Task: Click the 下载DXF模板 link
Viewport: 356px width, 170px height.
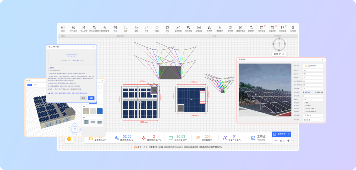Action: pos(75,60)
